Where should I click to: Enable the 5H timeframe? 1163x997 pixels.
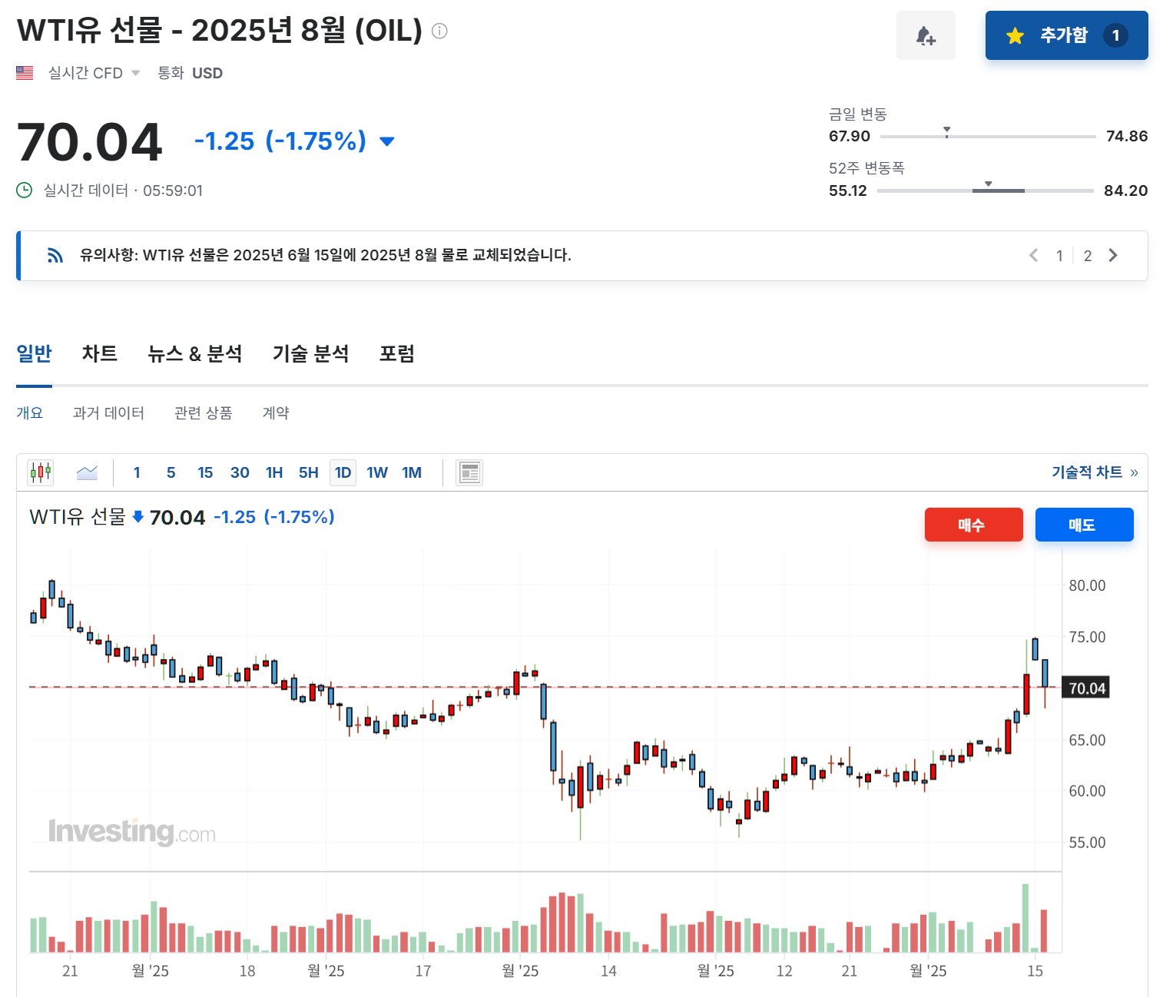308,472
